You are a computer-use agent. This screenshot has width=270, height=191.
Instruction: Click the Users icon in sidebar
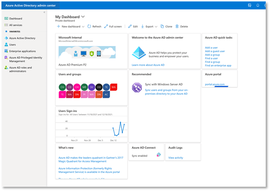click(6, 45)
